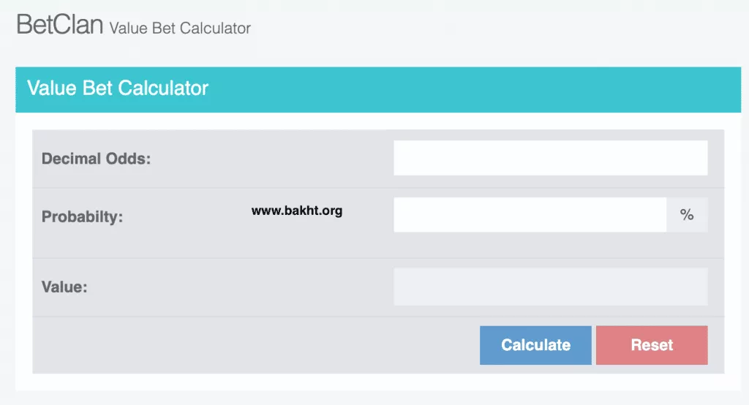Viewport: 749px width, 405px height.
Task: Click the blue Calculate button
Action: click(535, 345)
